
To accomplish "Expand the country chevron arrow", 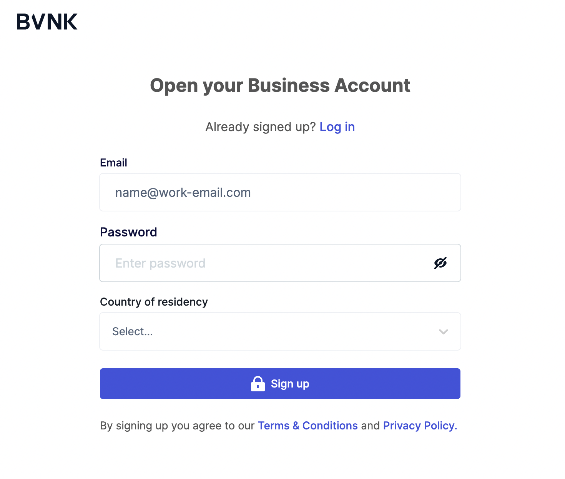I will (x=444, y=332).
